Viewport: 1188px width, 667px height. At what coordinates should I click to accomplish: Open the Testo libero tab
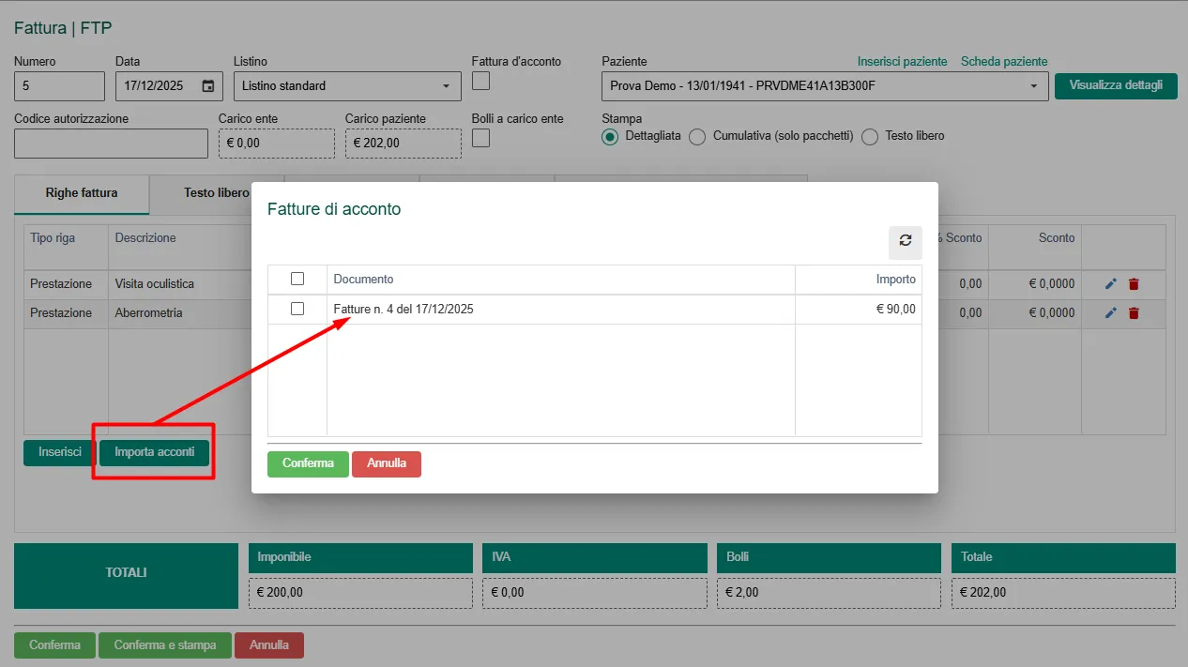[216, 193]
